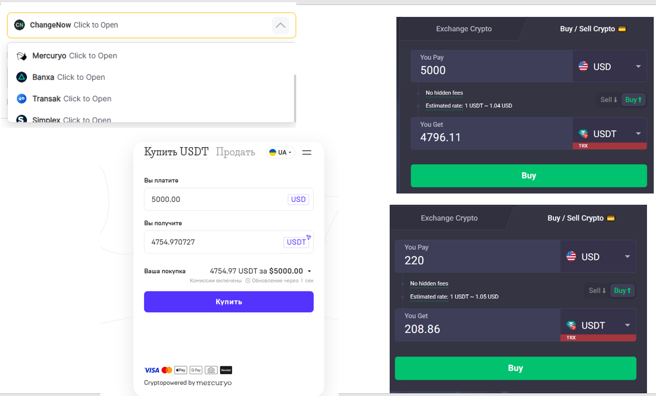Viewport: 656px width, 396px height.
Task: Click the Banxa triangle logo icon
Action: coord(21,77)
